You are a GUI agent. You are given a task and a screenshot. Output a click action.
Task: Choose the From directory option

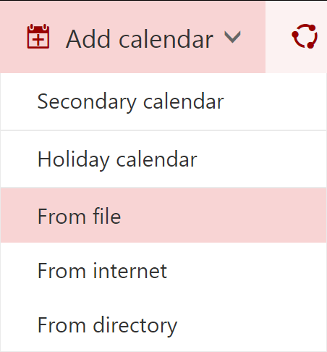[x=163, y=324]
